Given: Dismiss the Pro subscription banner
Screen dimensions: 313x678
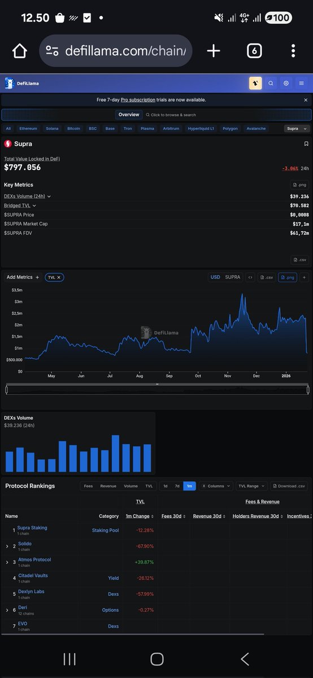Looking at the screenshot, I should click(306, 100).
